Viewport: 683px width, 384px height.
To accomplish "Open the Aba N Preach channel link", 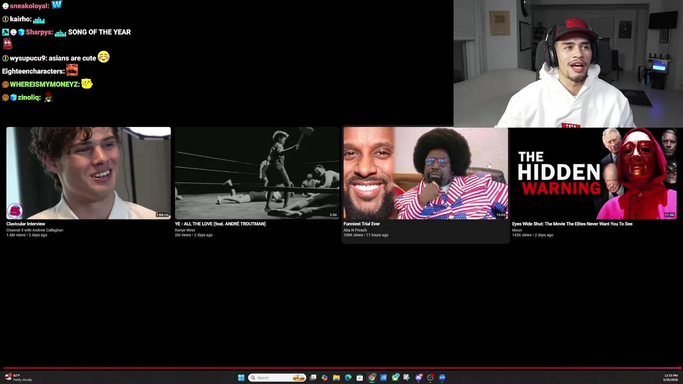I will [355, 230].
